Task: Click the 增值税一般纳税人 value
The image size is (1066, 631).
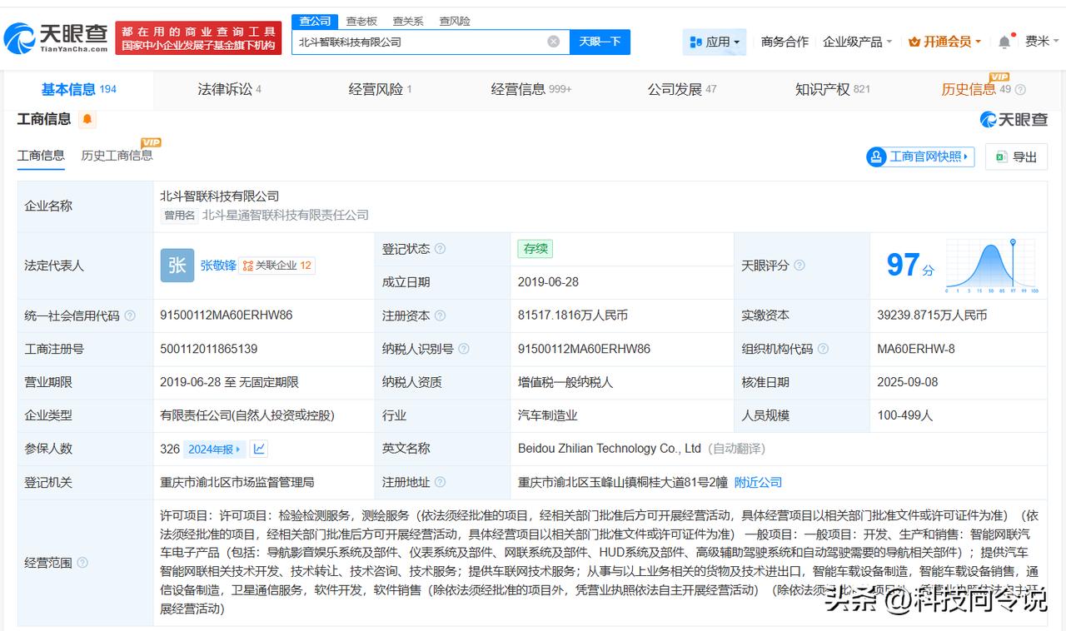Action: pyautogui.click(x=565, y=382)
